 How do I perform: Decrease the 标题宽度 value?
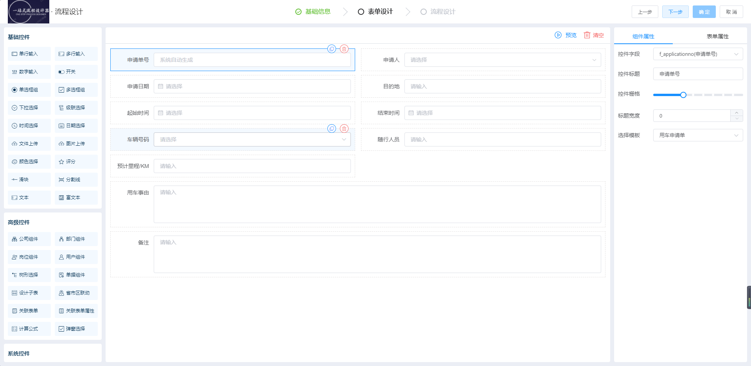pos(737,119)
